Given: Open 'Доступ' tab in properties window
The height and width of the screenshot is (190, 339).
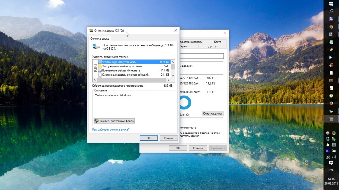Looking at the screenshot, I should (213, 46).
